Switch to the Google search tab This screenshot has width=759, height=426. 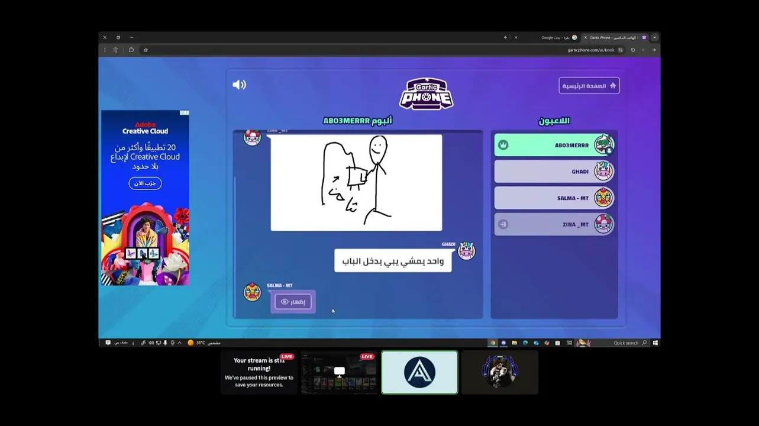point(545,37)
